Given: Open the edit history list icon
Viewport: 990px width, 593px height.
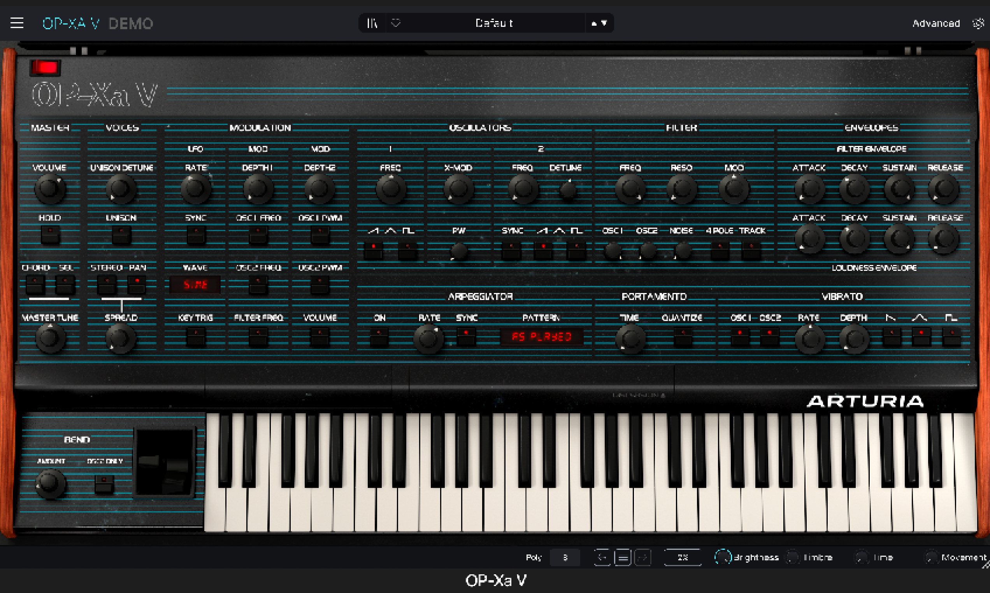Looking at the screenshot, I should (622, 557).
